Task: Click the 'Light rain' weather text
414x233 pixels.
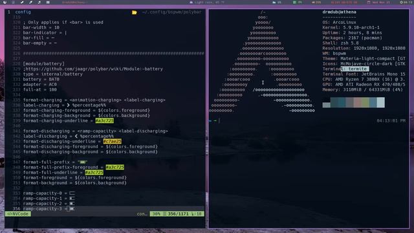Action: click(210, 3)
